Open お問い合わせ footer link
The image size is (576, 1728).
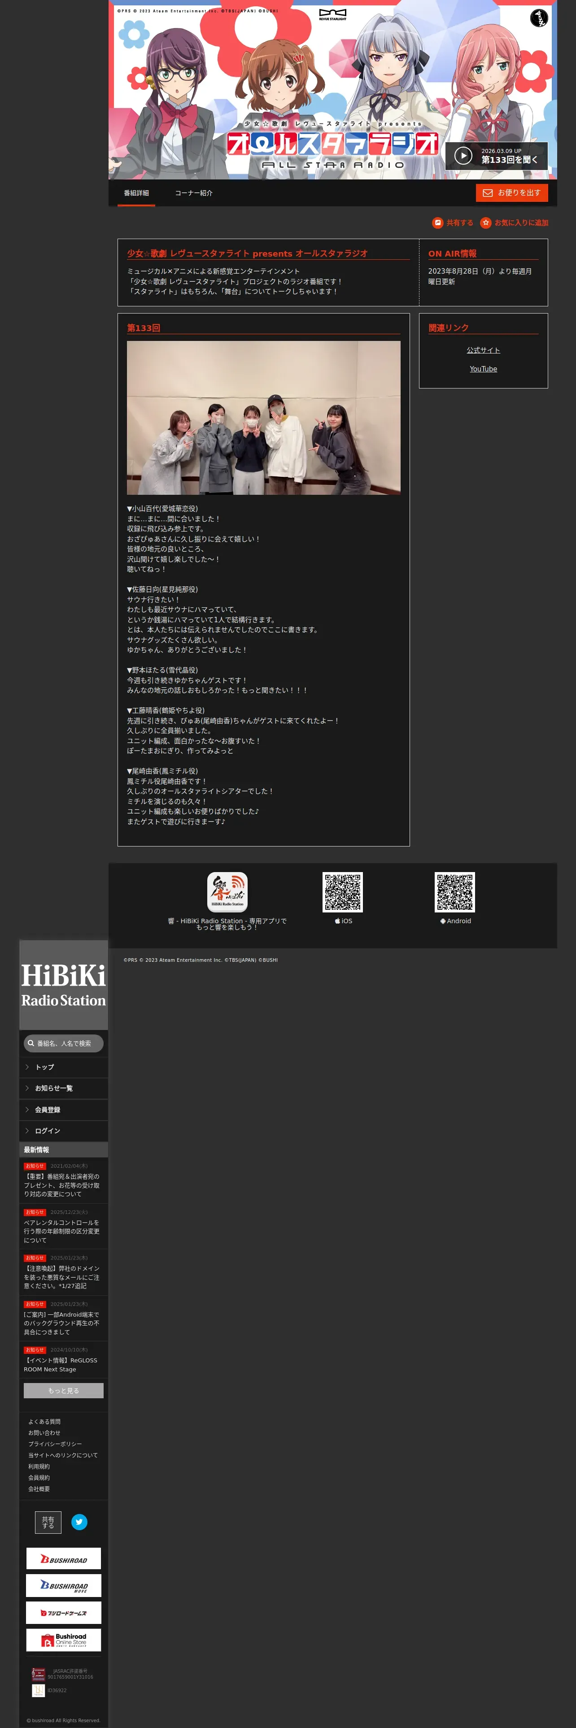click(44, 1433)
